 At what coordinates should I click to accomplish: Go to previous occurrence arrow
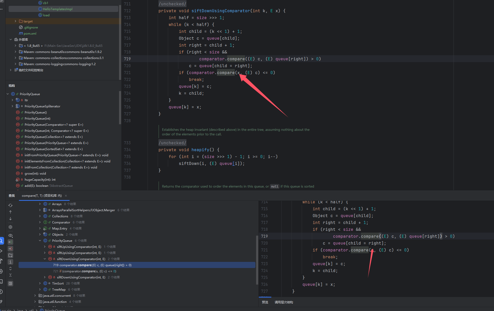tap(10, 212)
